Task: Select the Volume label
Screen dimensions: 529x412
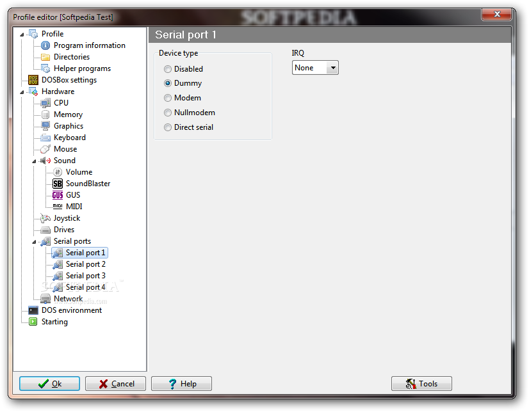Action: pos(79,172)
